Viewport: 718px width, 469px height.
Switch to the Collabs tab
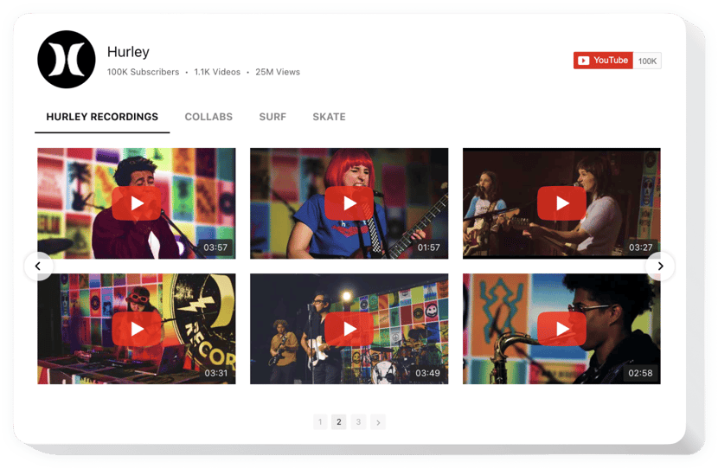click(x=208, y=117)
